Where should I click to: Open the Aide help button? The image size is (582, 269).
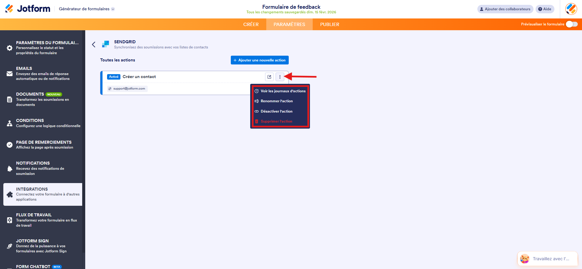(x=545, y=9)
